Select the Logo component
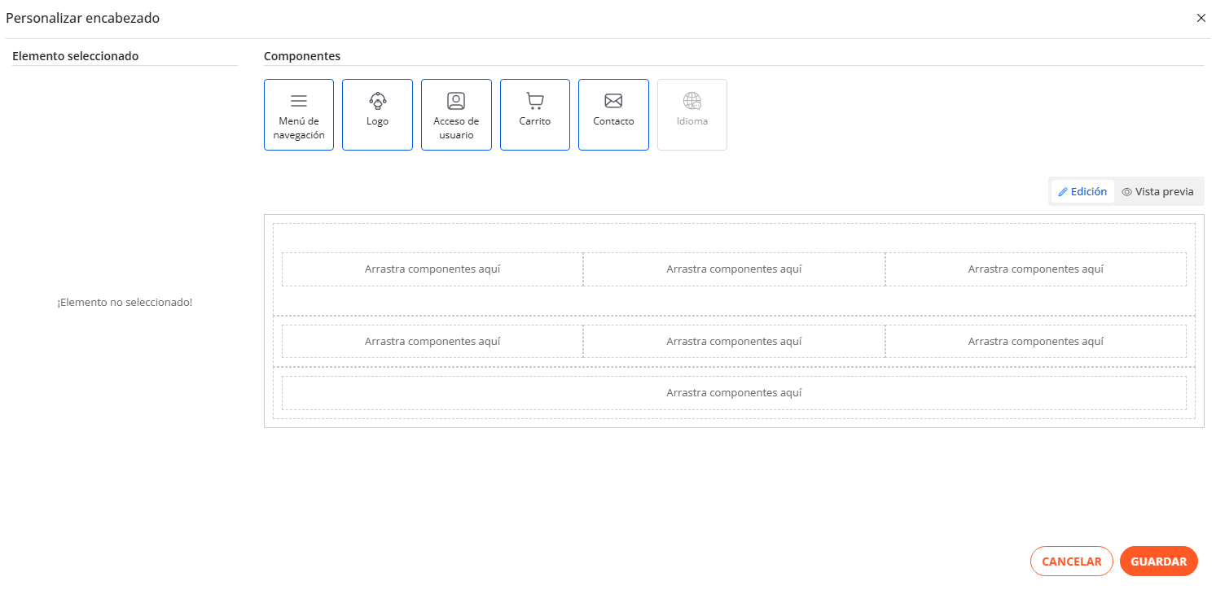 coord(377,115)
